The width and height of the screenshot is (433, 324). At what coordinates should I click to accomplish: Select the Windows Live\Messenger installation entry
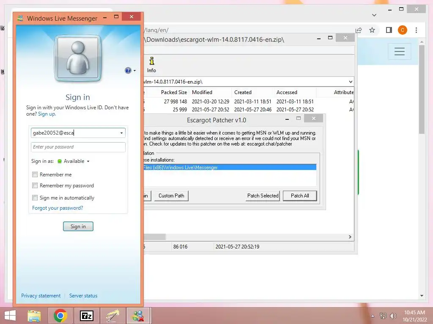pyautogui.click(x=230, y=167)
